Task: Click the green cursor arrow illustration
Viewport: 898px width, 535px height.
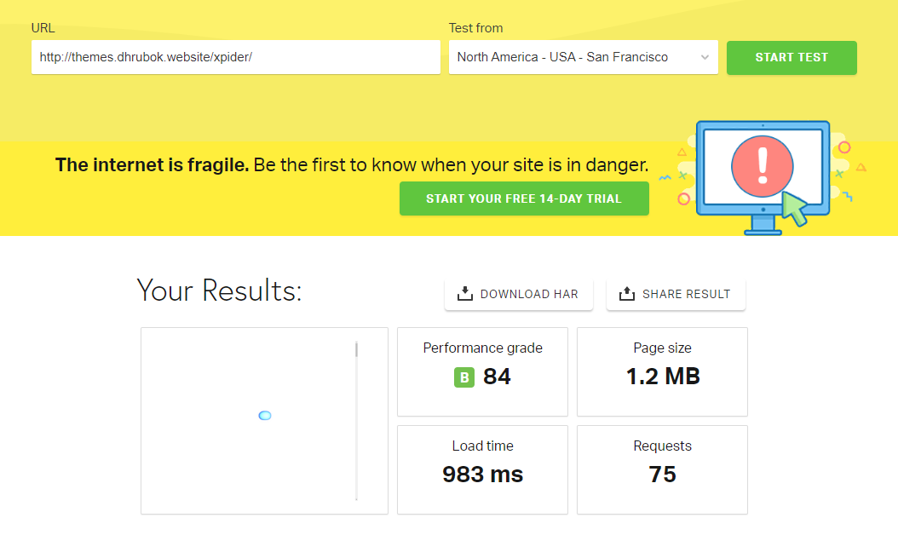Action: pyautogui.click(x=794, y=209)
